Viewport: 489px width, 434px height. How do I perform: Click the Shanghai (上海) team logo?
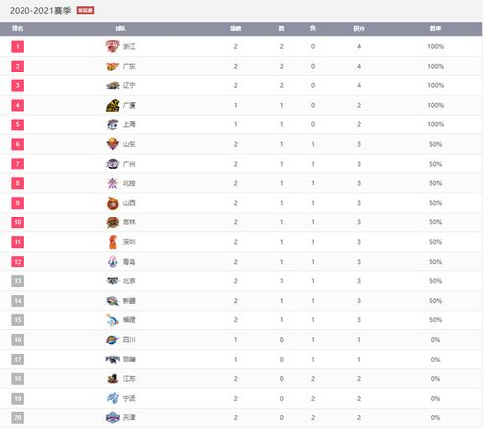click(113, 124)
